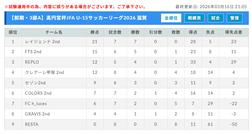The height and width of the screenshot is (134, 252).
Task: Select team COLORS 2nd
Action: tap(38, 93)
